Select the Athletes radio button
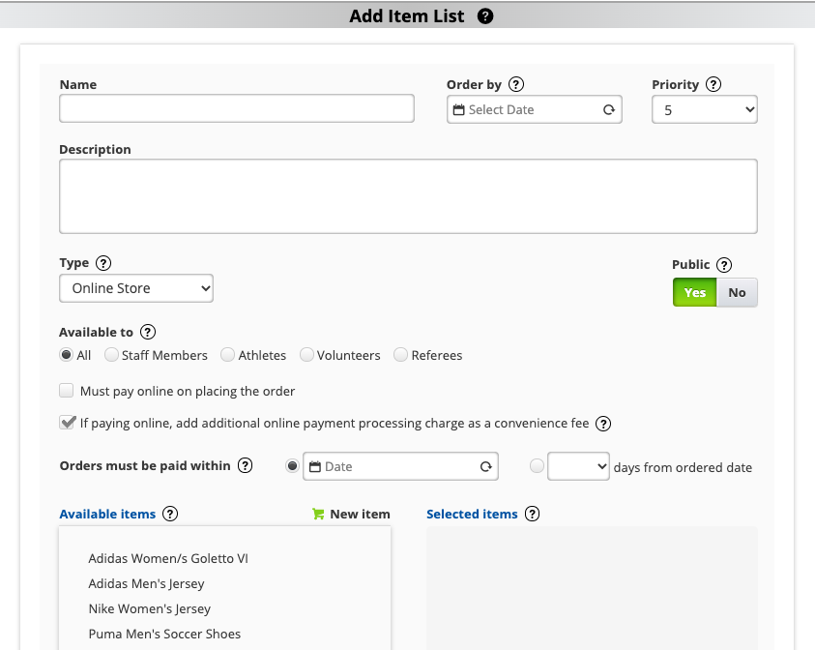Screen dimensions: 815x650 point(227,355)
